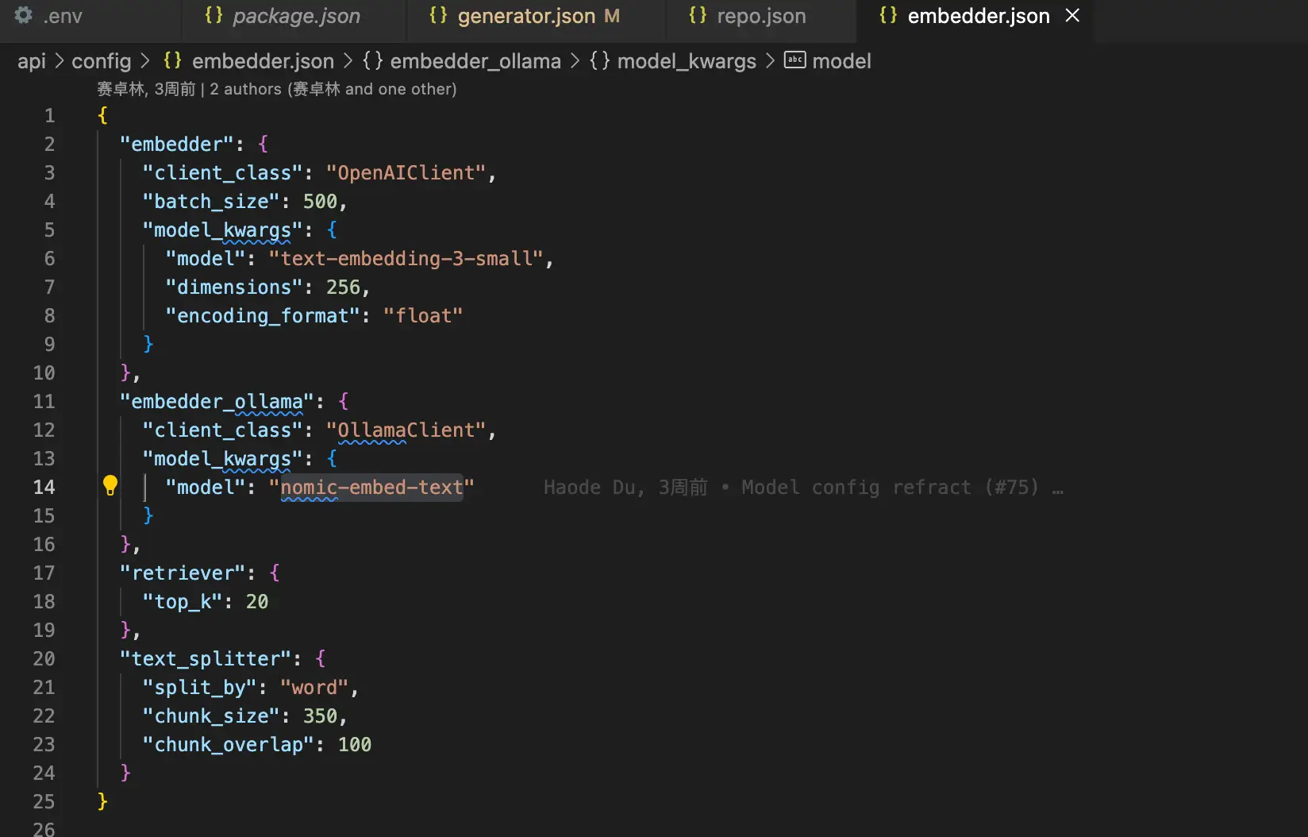1308x837 pixels.
Task: Close the embedder.json tab
Action: (1072, 15)
